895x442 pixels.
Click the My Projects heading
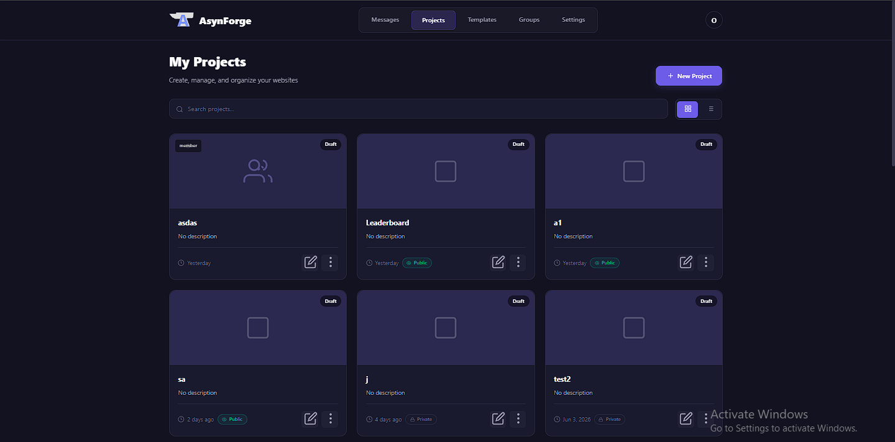[x=208, y=62]
